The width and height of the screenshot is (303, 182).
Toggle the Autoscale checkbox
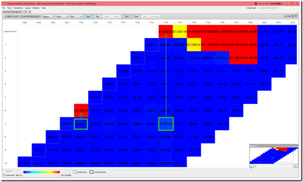pos(4,175)
